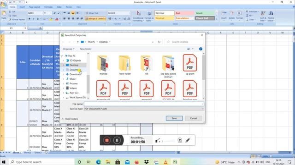Viewport: 295px width, 165px height.
Task: Click the Windows Start button
Action: coord(4,162)
